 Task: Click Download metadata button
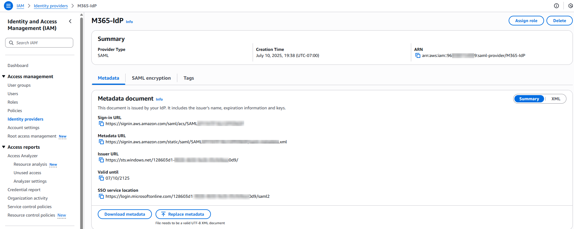point(125,214)
